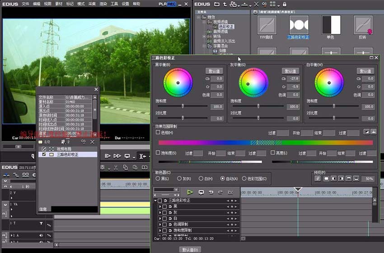This screenshot has width=384, height=253.
Task: Uncheck 三路色彩校正 in the information panel
Action: tap(44, 155)
